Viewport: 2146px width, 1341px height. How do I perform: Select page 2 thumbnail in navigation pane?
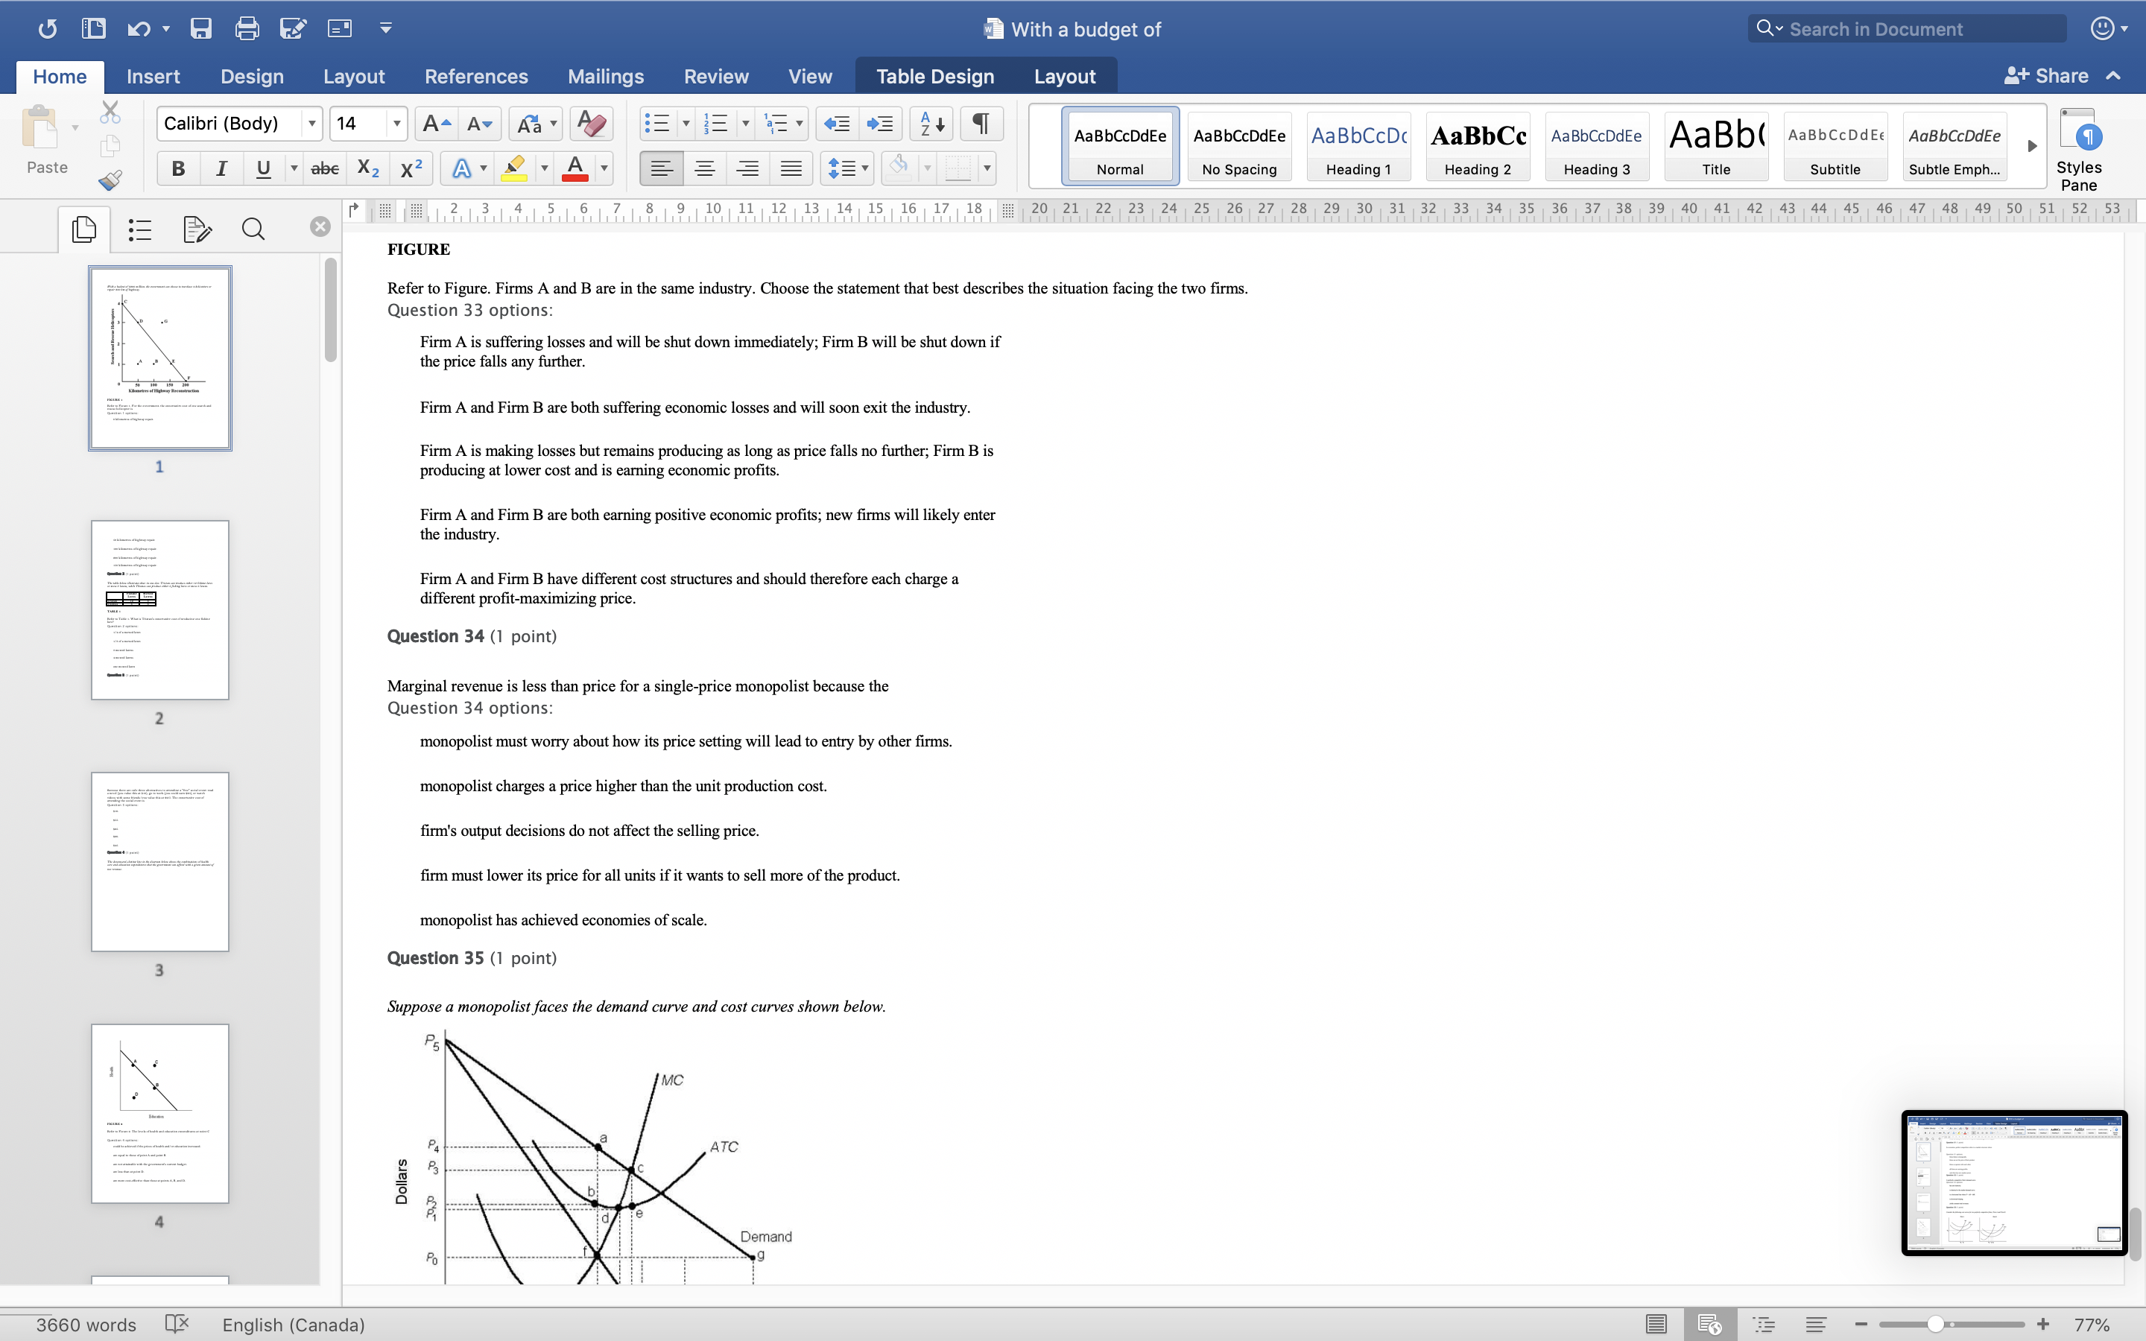click(159, 610)
